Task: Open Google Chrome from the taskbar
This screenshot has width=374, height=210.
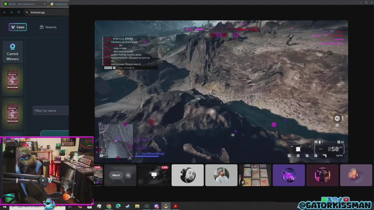Action: coord(109,206)
